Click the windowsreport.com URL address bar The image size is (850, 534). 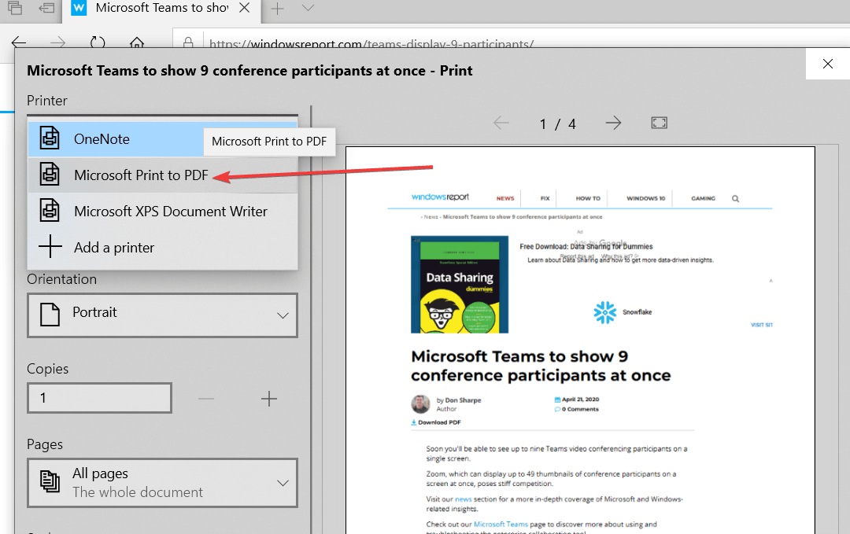[x=371, y=44]
